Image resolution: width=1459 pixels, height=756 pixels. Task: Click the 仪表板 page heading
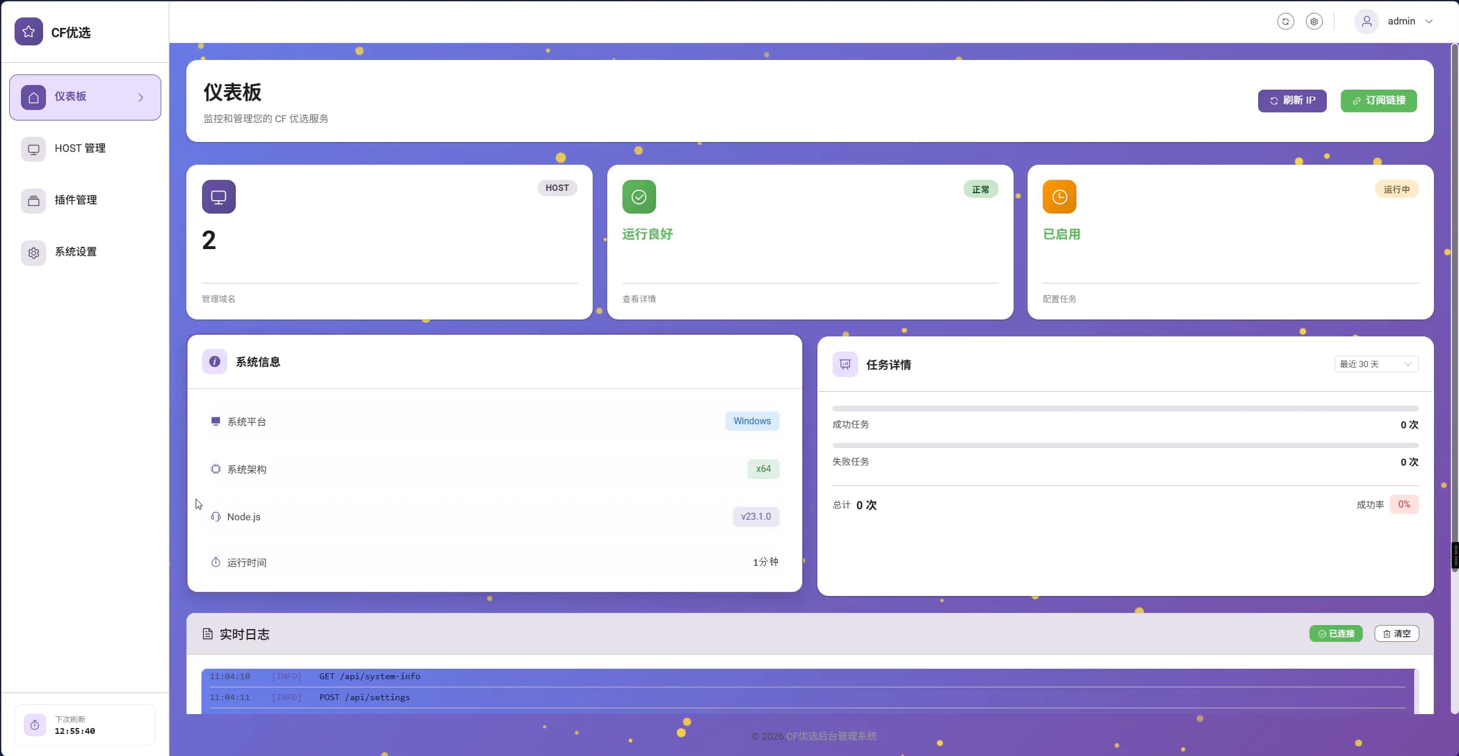(232, 93)
